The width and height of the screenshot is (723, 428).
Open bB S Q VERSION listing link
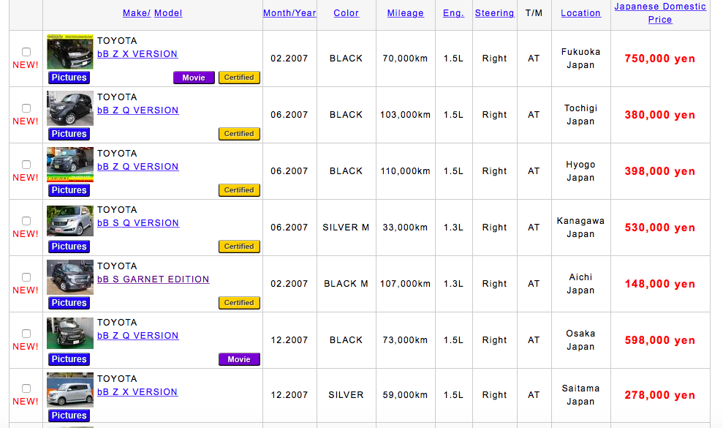(137, 223)
